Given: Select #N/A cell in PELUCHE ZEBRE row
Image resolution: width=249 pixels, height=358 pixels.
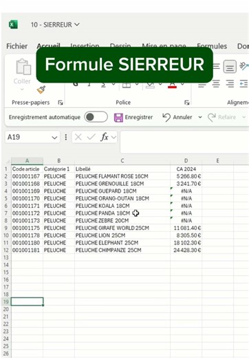Looking at the screenshot, I should pyautogui.click(x=186, y=220).
